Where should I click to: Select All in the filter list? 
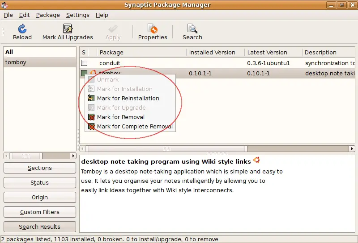coord(40,52)
